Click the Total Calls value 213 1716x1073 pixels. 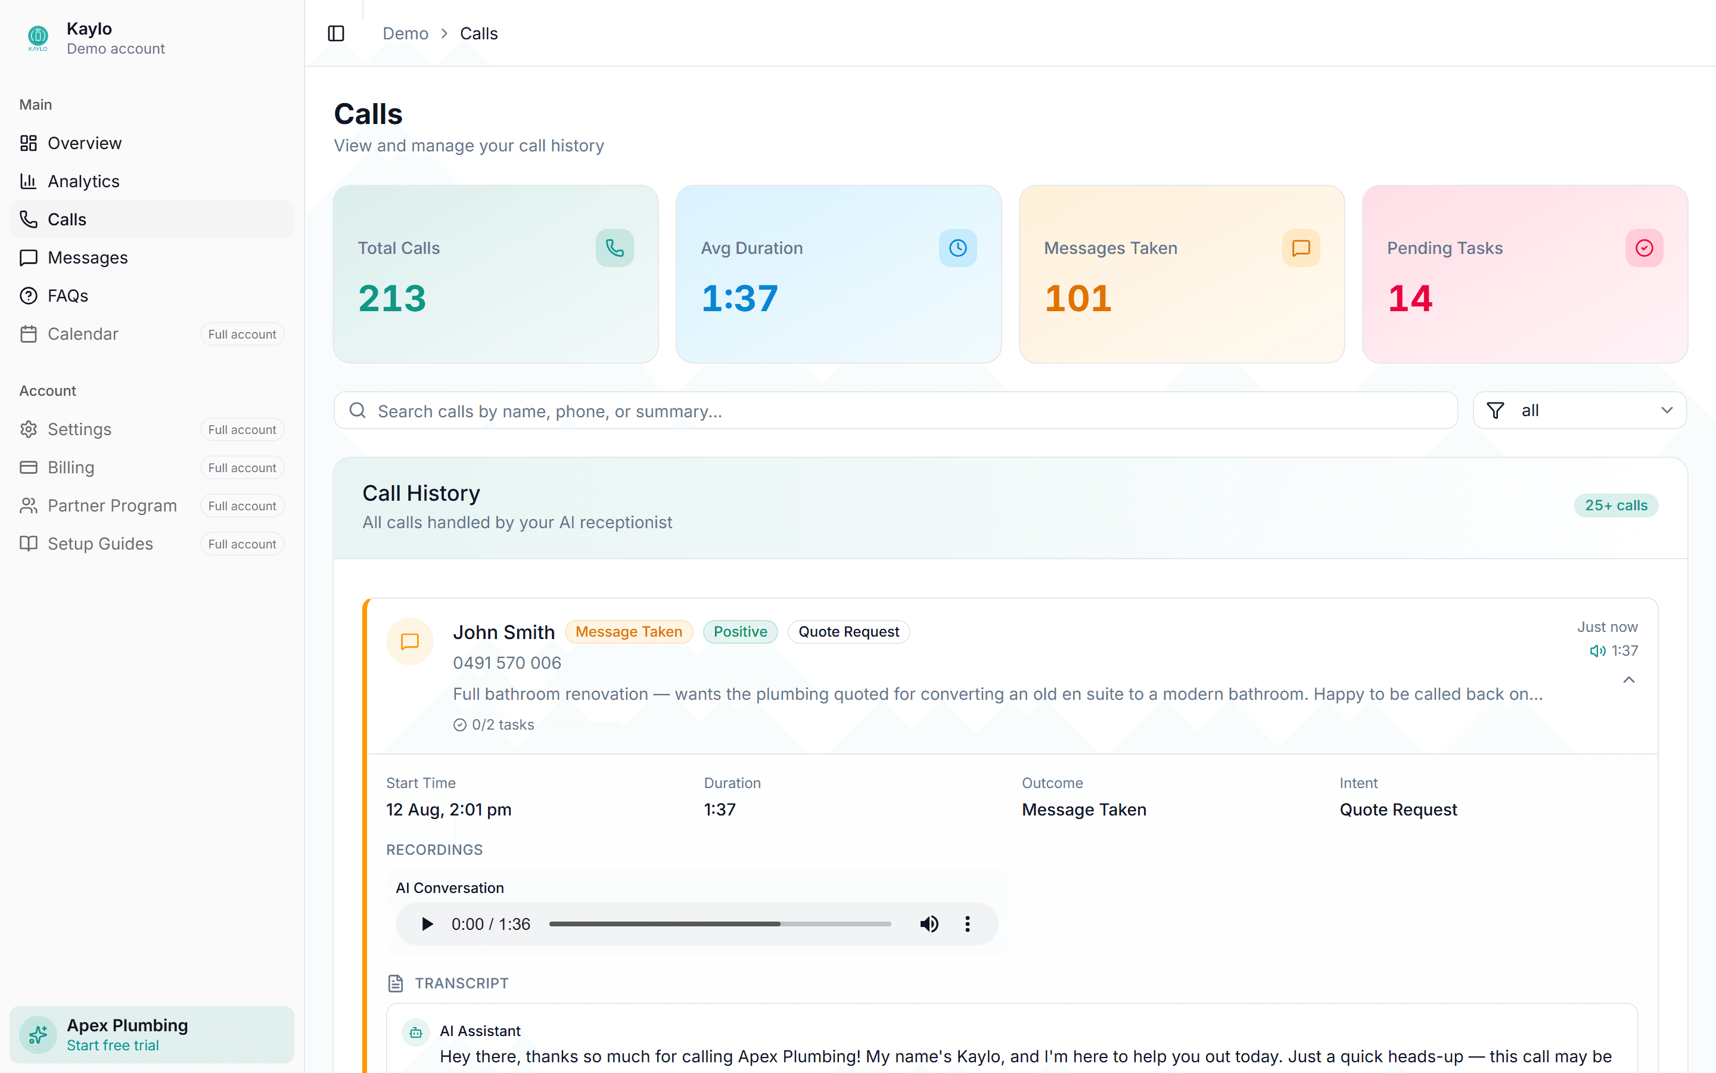(x=392, y=298)
